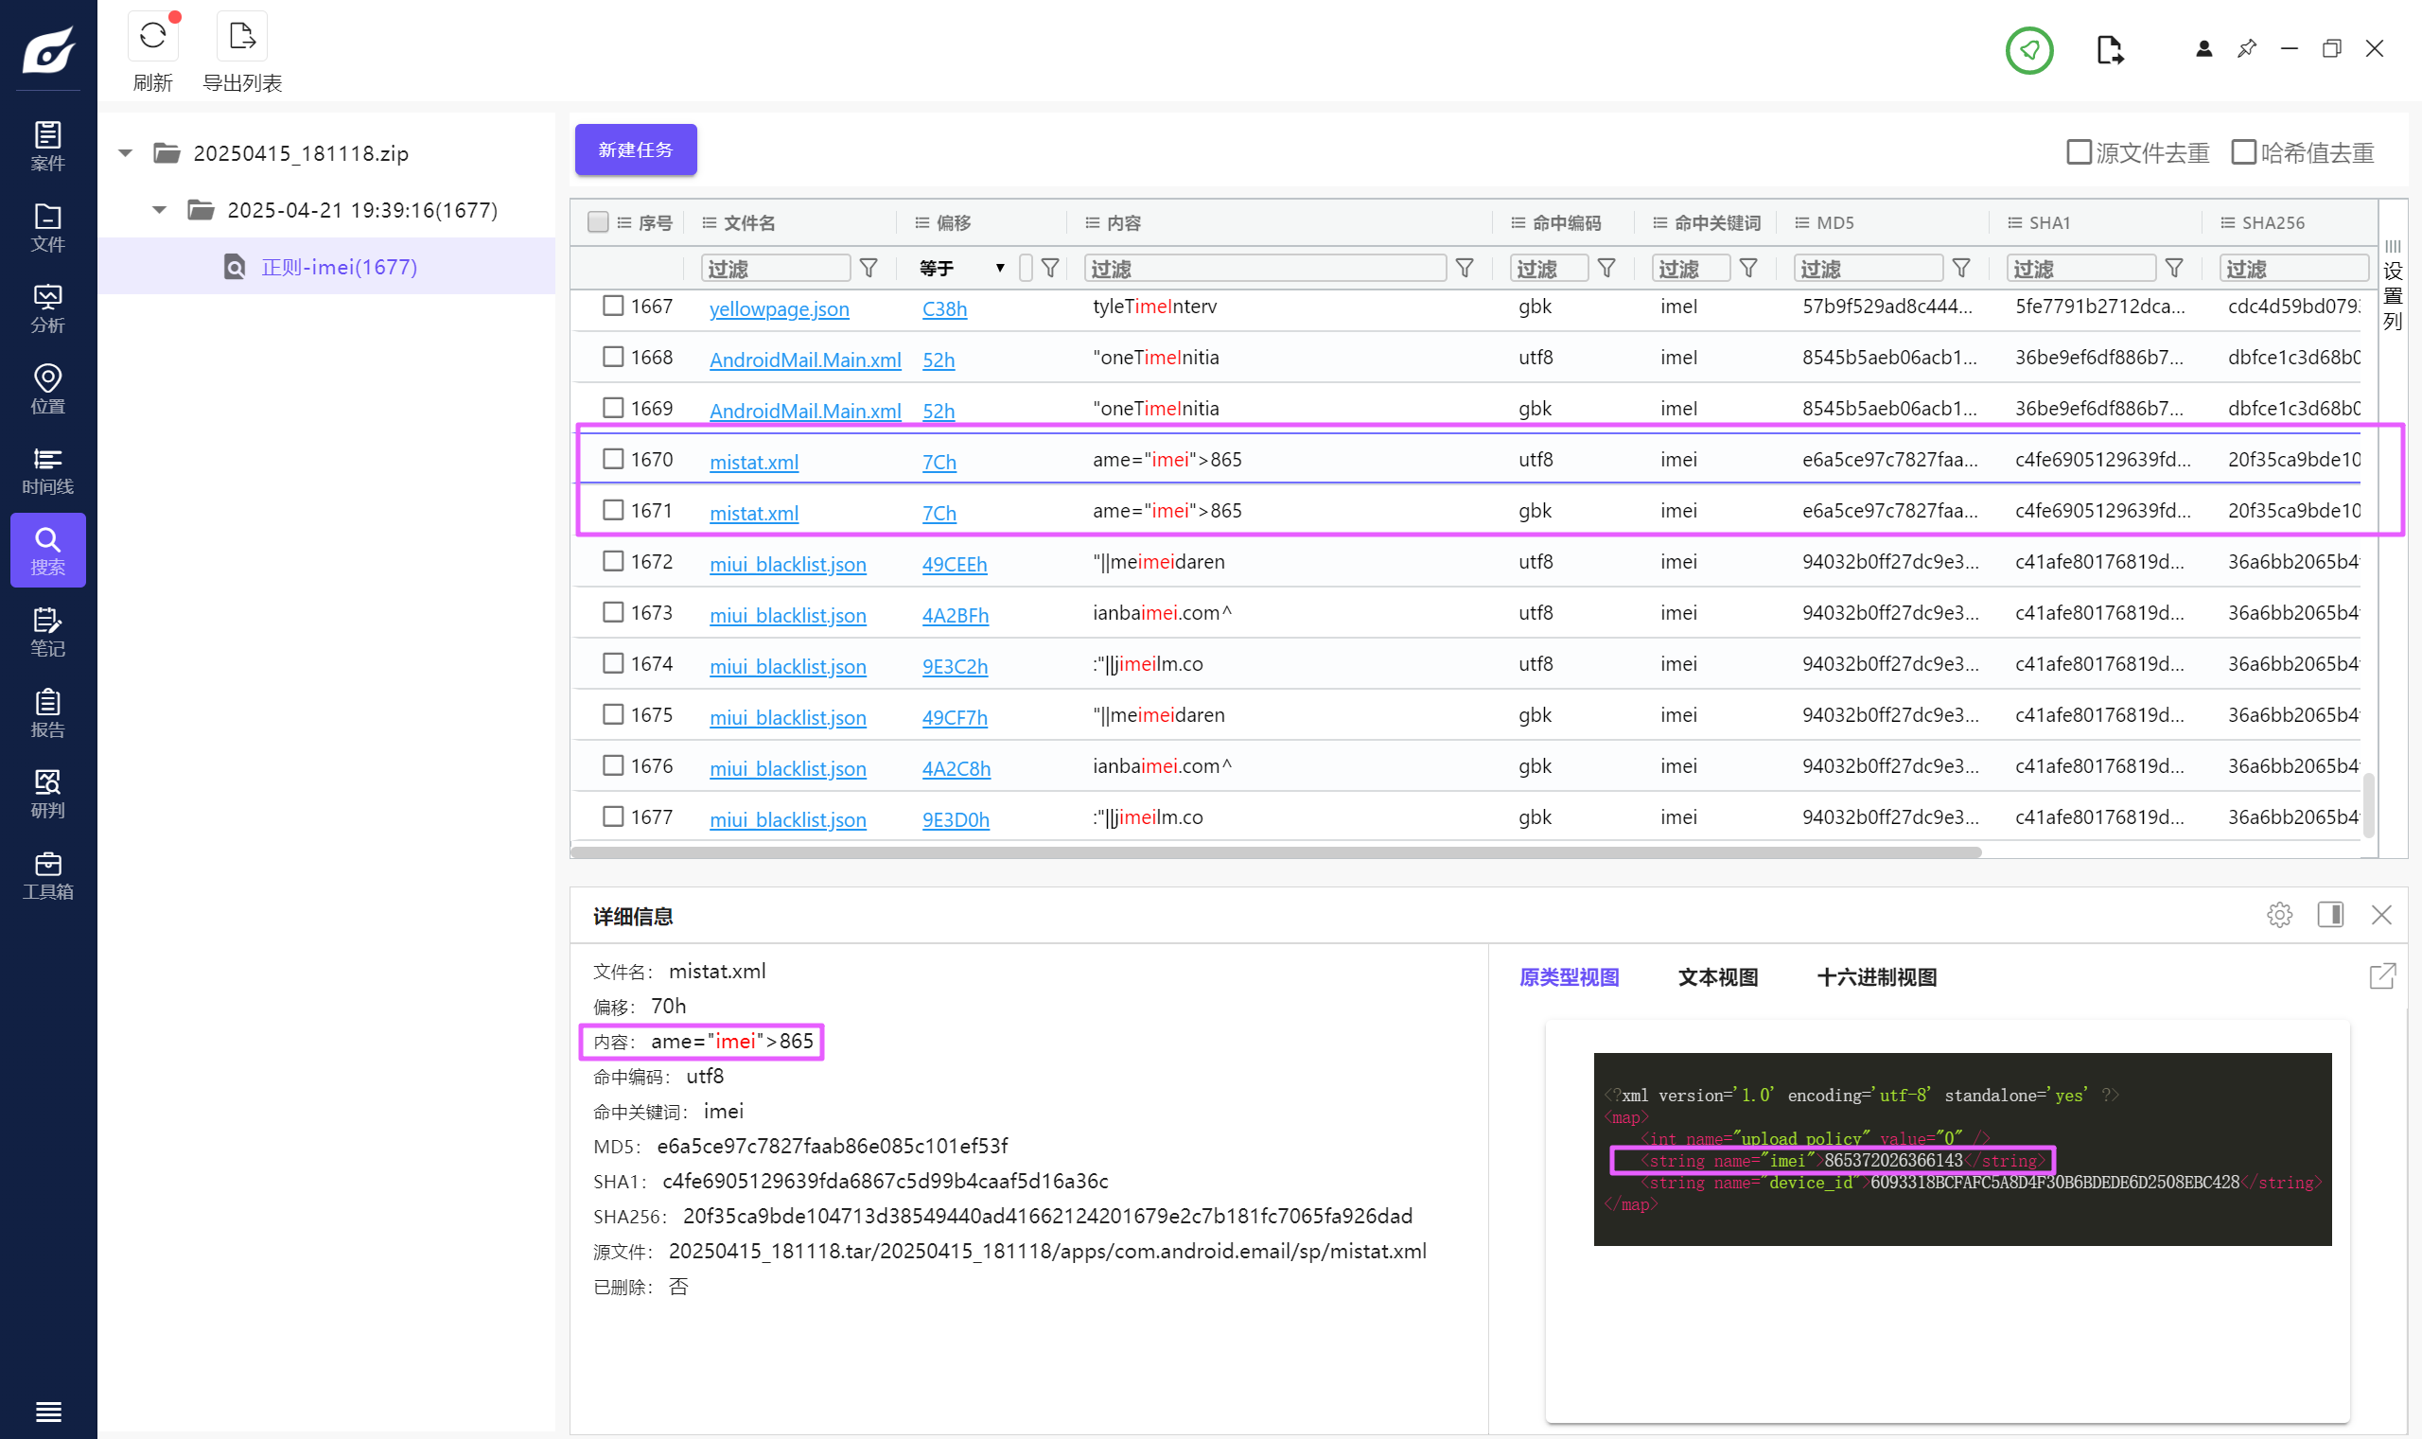This screenshot has width=2422, height=1439.
Task: Click the 新建任务 button
Action: tap(635, 149)
